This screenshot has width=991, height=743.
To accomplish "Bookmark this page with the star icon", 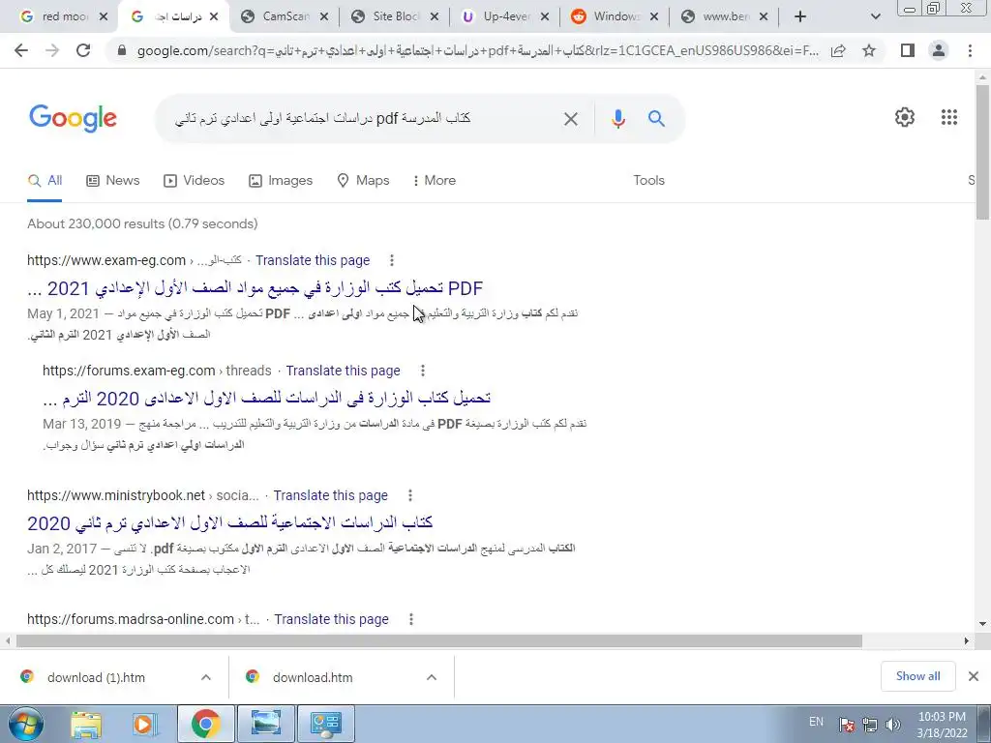I will pyautogui.click(x=869, y=50).
